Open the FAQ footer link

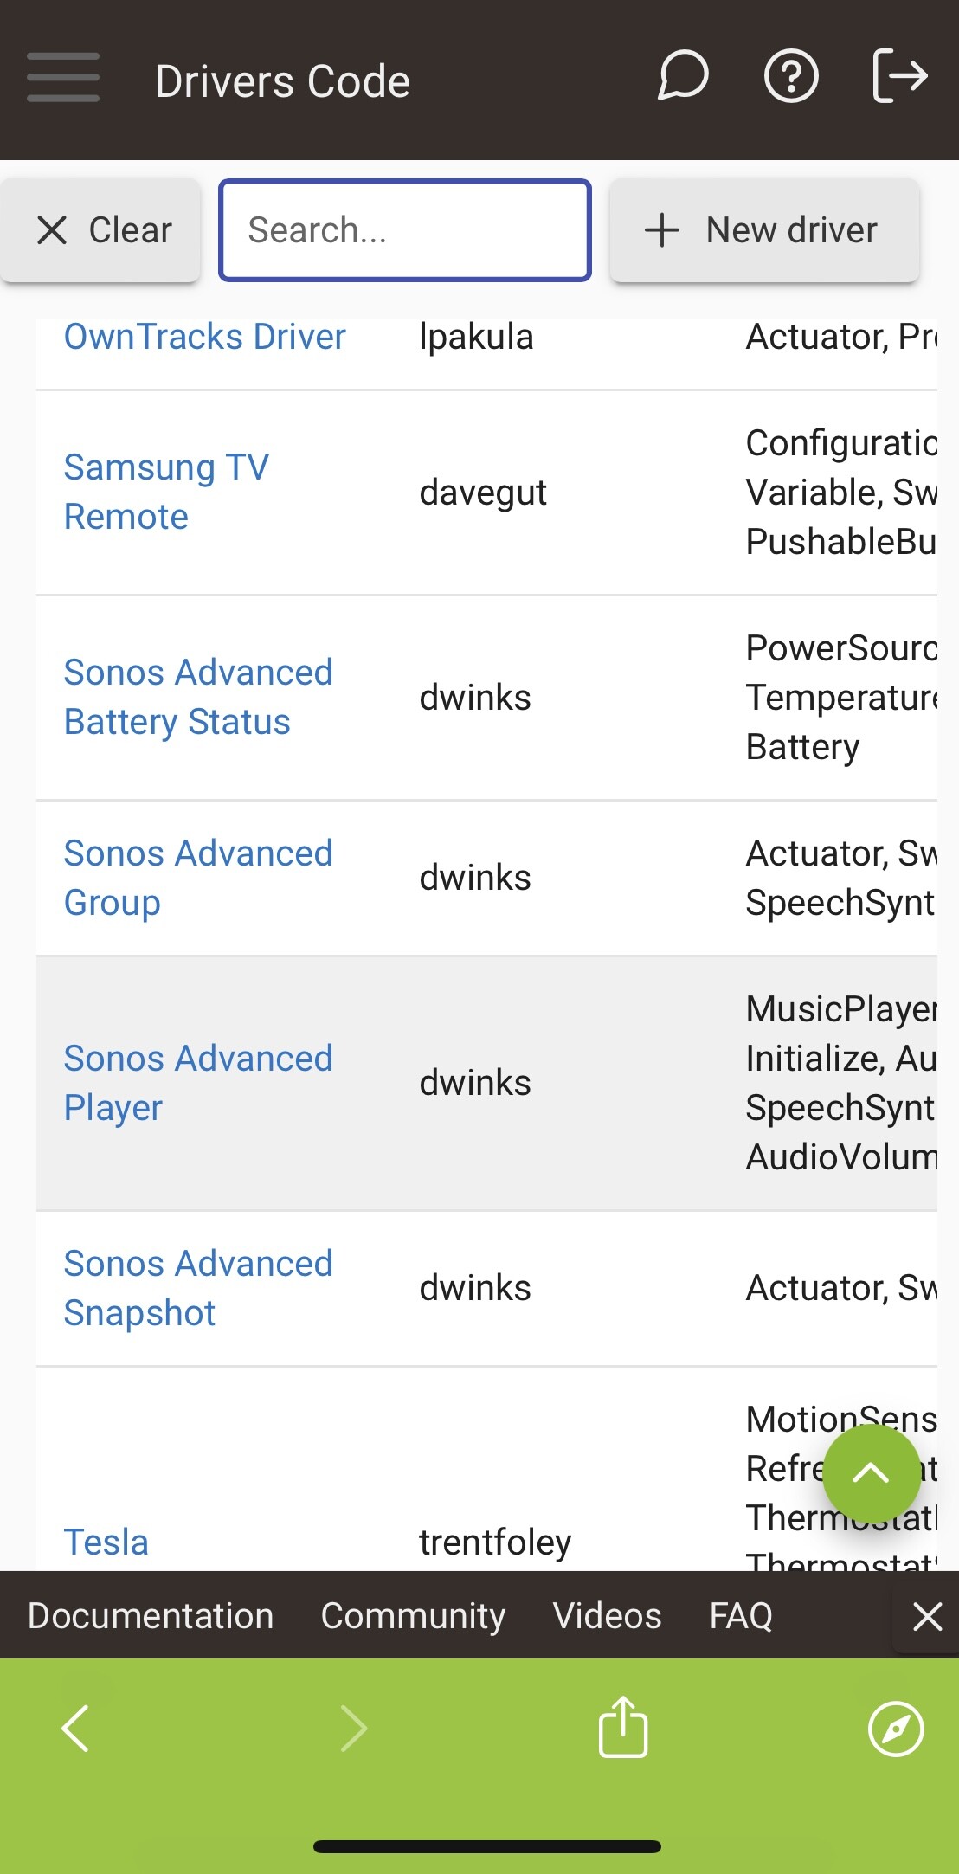point(741,1616)
